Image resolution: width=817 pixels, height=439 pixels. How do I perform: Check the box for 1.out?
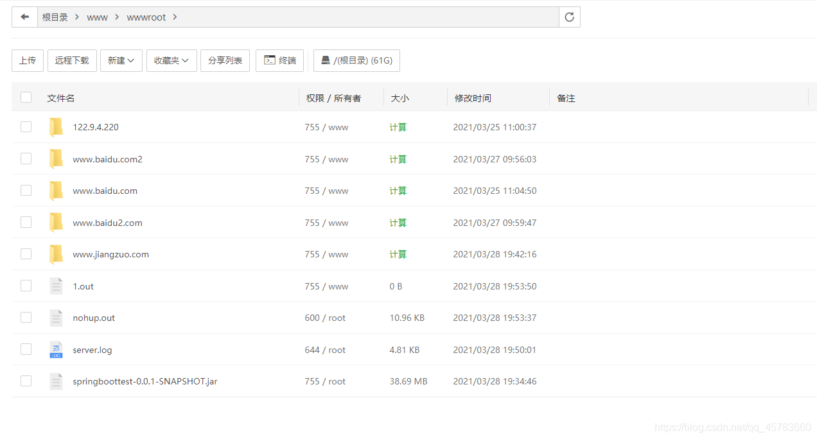(x=26, y=286)
